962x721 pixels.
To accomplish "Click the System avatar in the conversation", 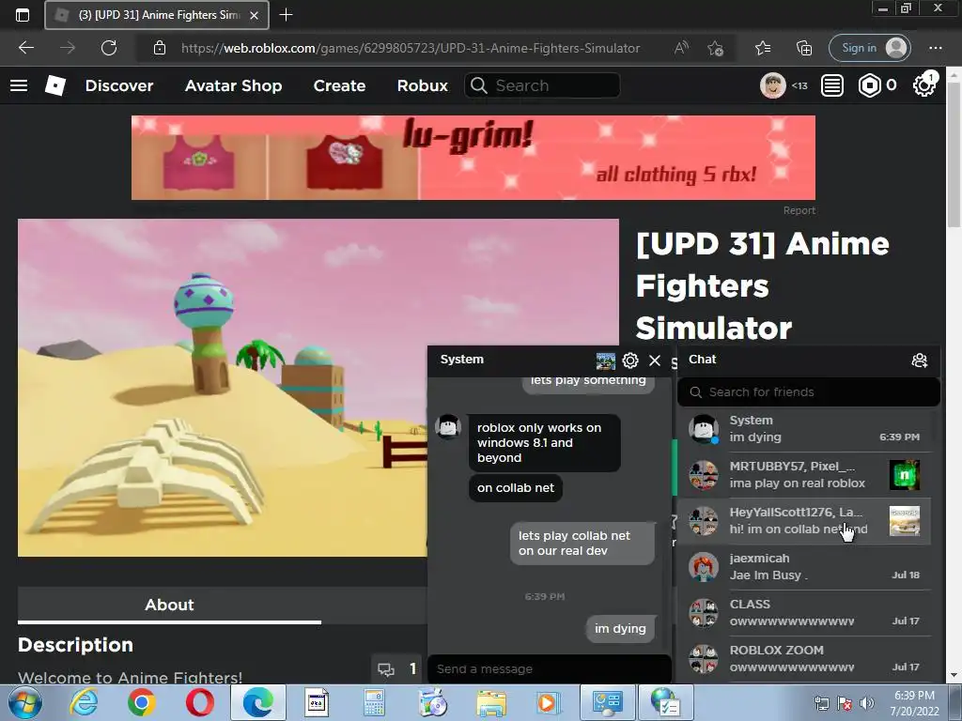I will [448, 427].
